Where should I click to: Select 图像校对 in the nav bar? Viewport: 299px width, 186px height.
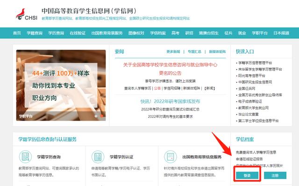[x=136, y=33]
